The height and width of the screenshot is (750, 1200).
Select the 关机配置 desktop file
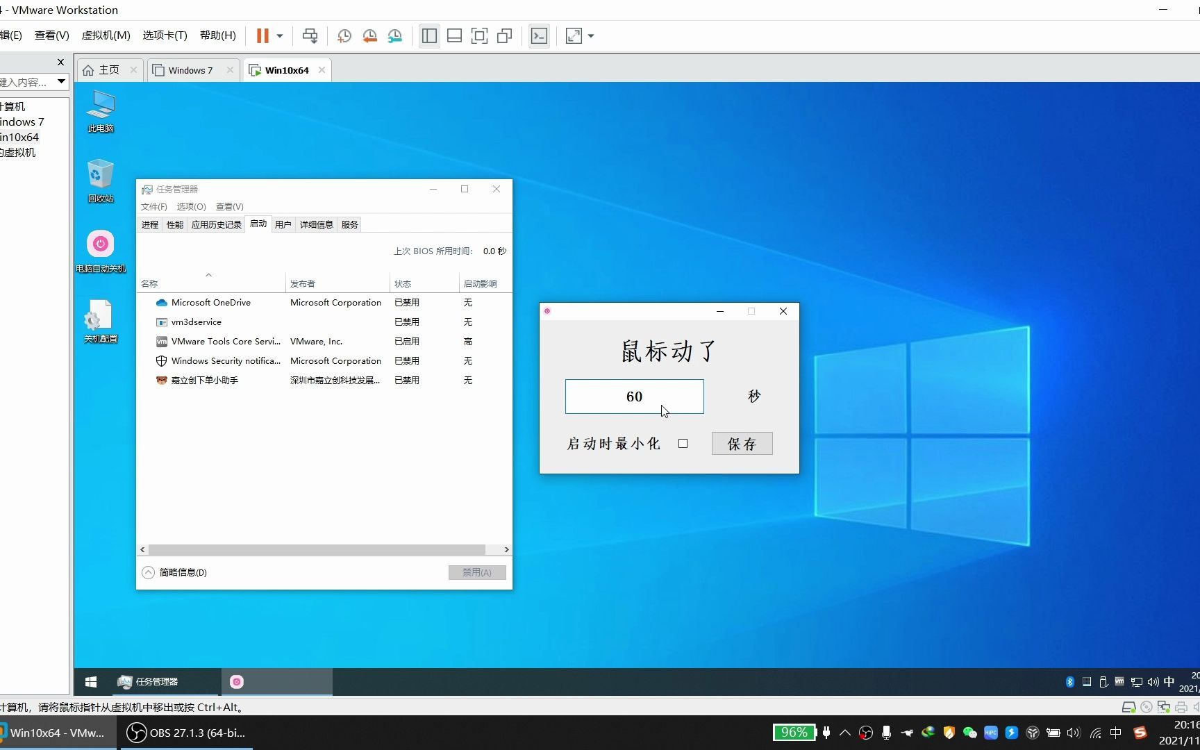(101, 322)
